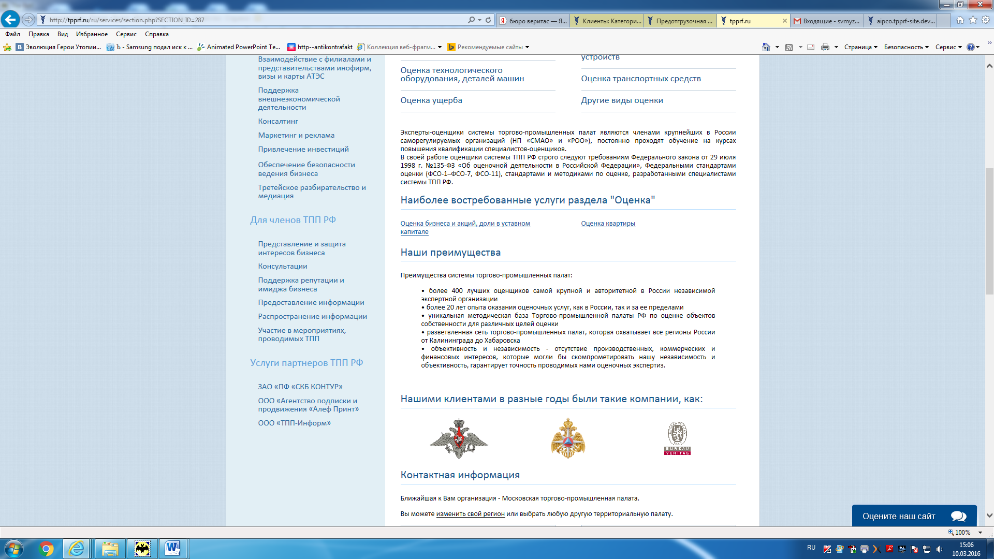The width and height of the screenshot is (994, 559).
Task: Open the Оценка ущерба link
Action: 431,100
